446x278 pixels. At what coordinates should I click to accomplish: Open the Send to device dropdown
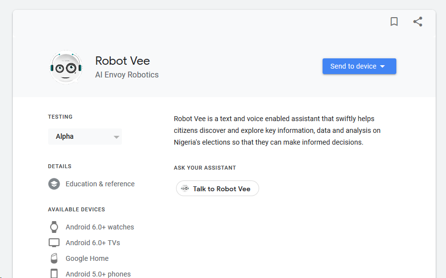coord(359,66)
